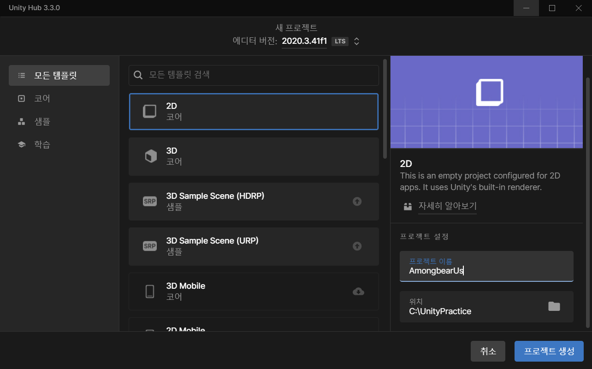This screenshot has height=369, width=592.
Task: Focus the 모든 템플릿 검색 search field
Action: point(254,75)
